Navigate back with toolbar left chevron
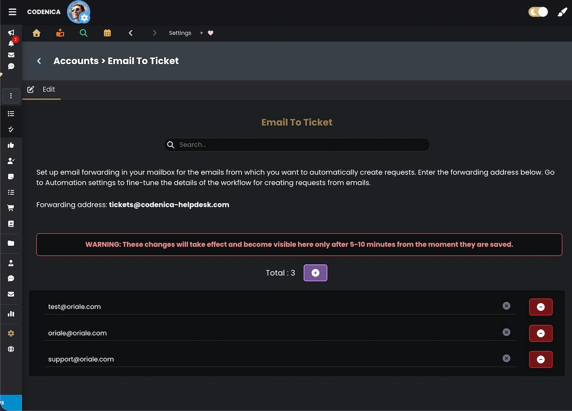The image size is (572, 411). click(131, 33)
